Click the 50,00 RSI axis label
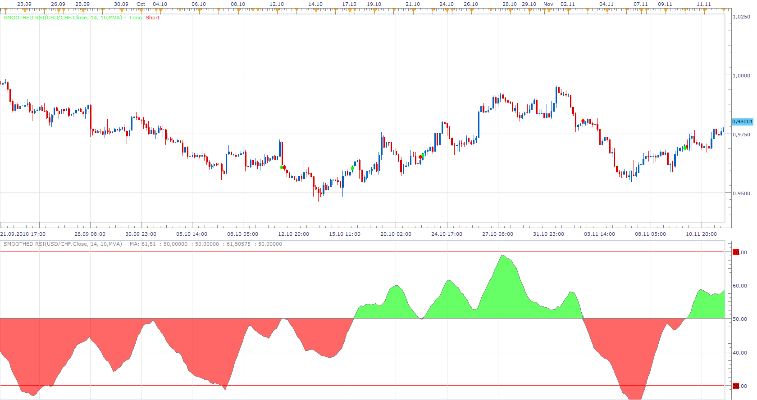Image resolution: width=757 pixels, height=400 pixels. (740, 319)
